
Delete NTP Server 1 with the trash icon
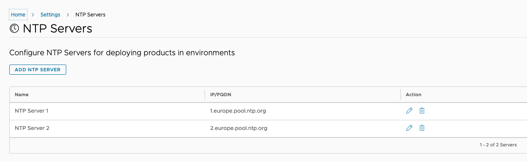(x=422, y=111)
